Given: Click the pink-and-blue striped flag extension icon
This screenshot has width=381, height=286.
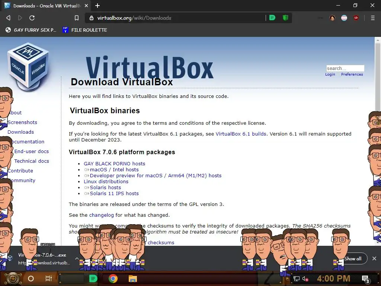Looking at the screenshot, I should click(x=344, y=18).
